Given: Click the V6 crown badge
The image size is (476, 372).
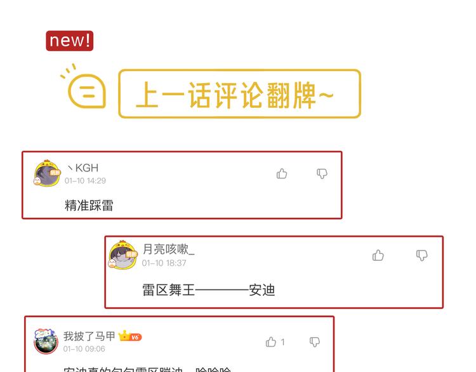Looking at the screenshot, I should tap(130, 336).
